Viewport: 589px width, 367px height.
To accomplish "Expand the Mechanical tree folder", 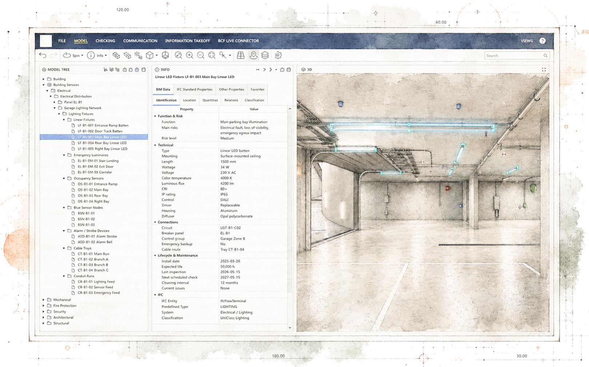I will pyautogui.click(x=44, y=300).
